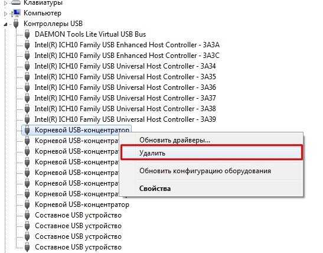Click icon of highlighted Корневой USB-концентратор
This screenshot has height=253, width=323.
click(27, 130)
